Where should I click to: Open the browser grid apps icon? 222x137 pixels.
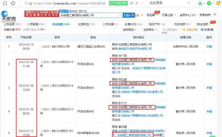132,3
